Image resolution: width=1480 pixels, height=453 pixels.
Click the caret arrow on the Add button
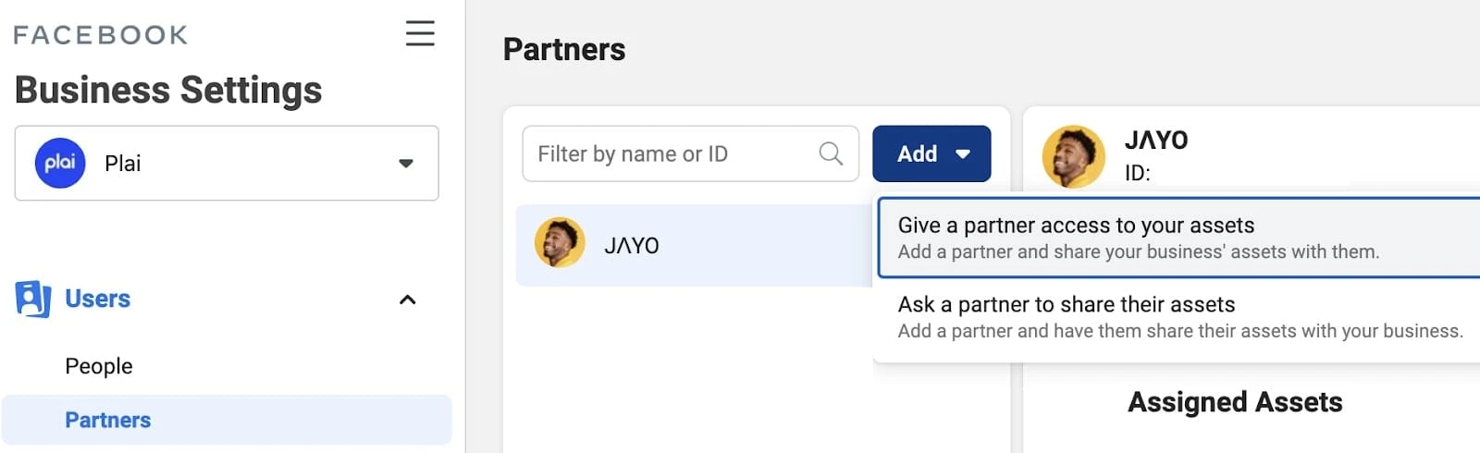963,154
